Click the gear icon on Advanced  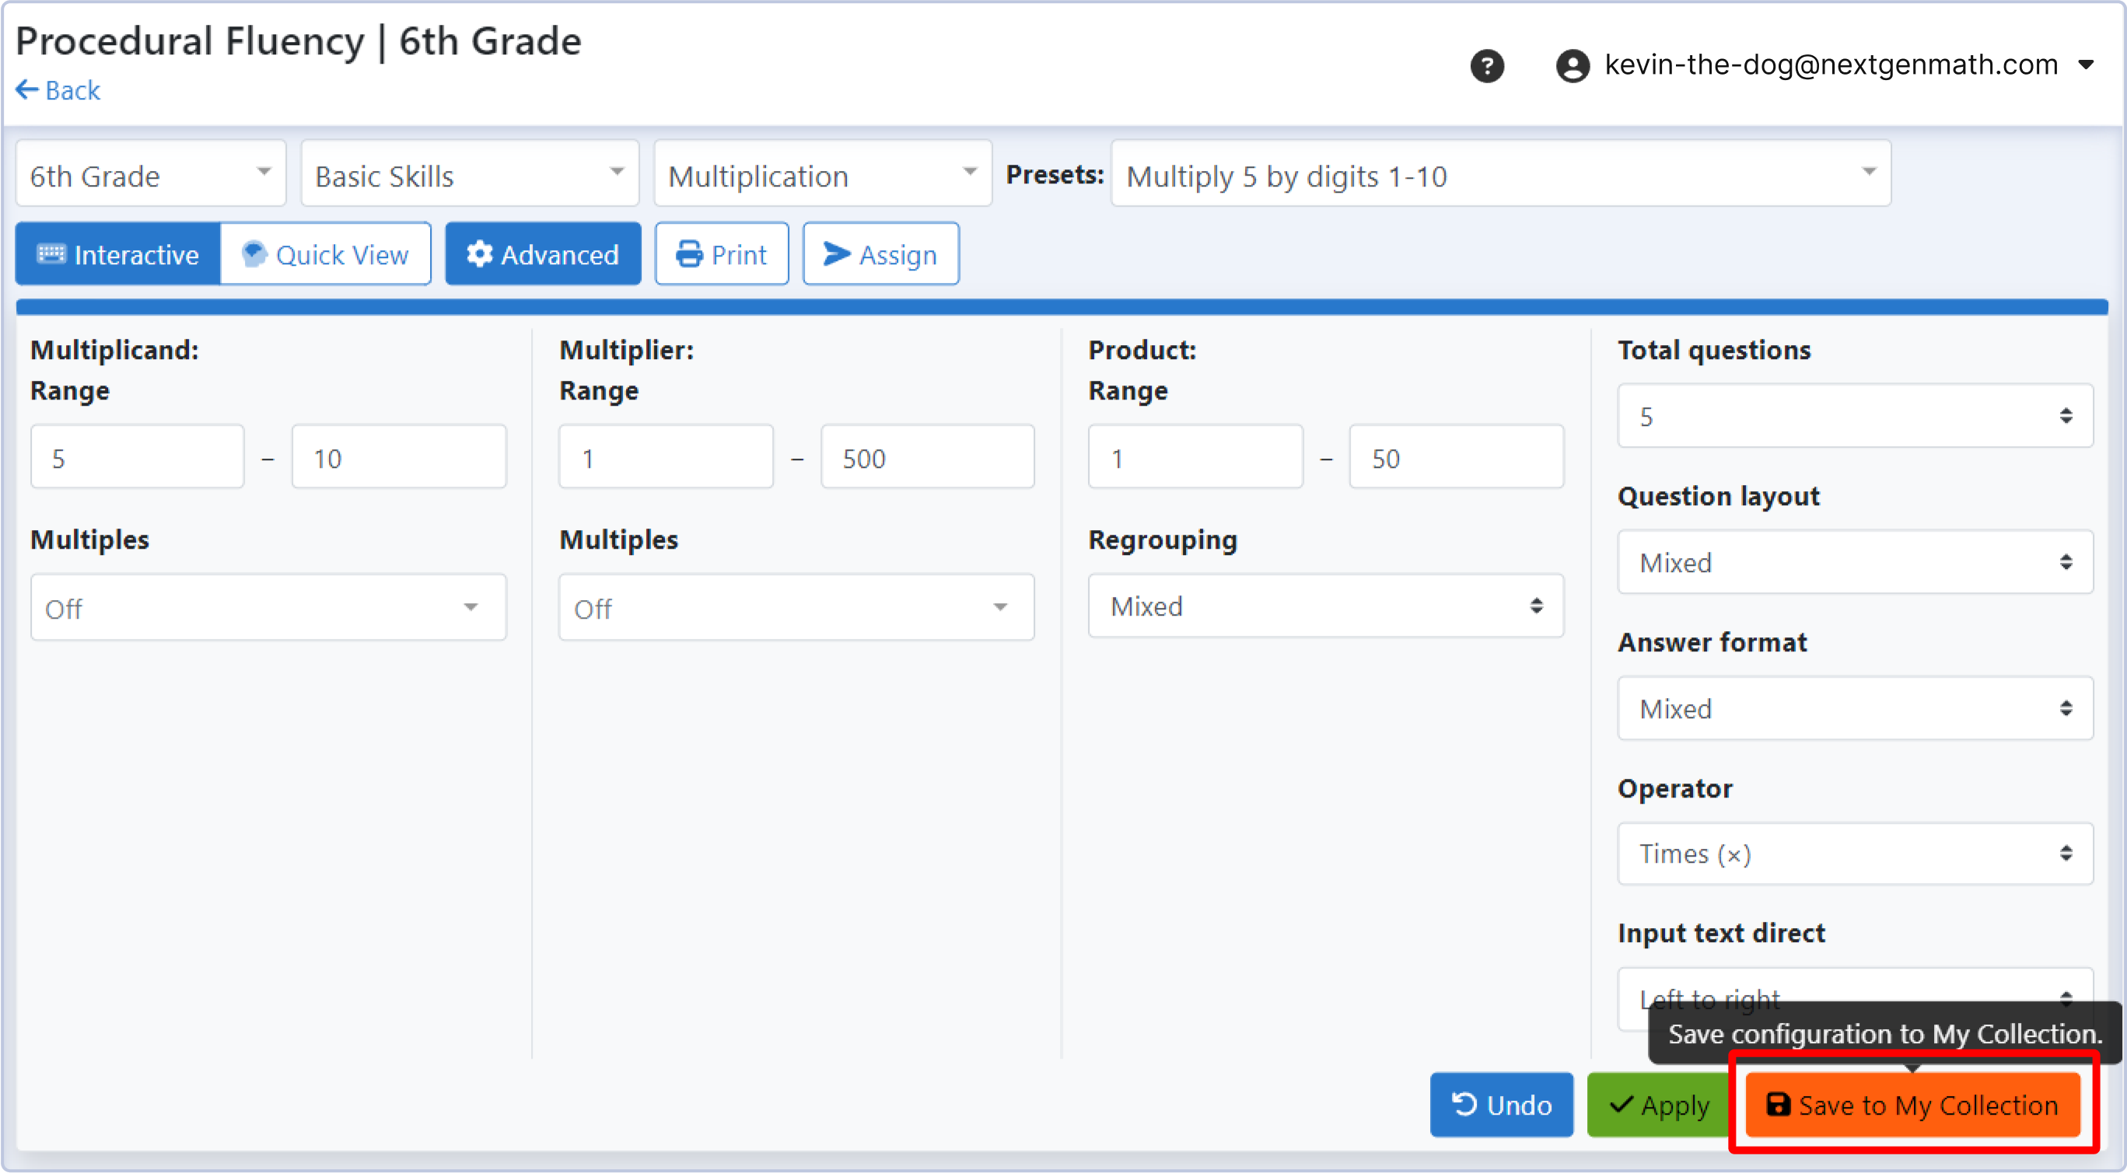pyautogui.click(x=479, y=253)
